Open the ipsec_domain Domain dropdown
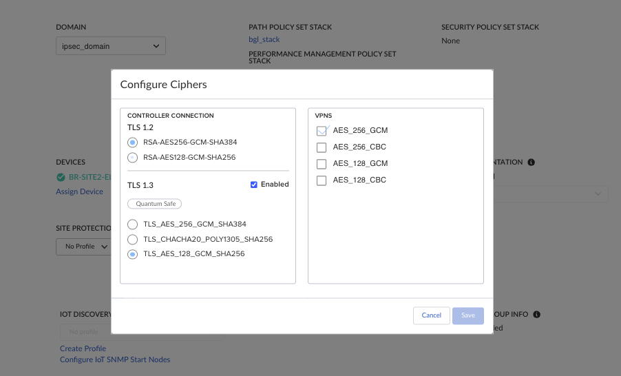Screen dimensions: 621x376 click(x=111, y=46)
